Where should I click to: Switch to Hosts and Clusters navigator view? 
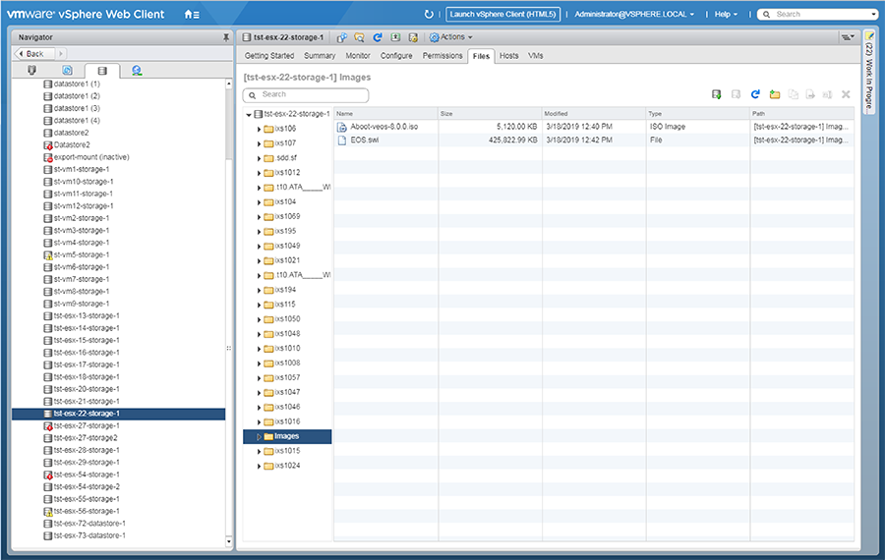point(32,70)
